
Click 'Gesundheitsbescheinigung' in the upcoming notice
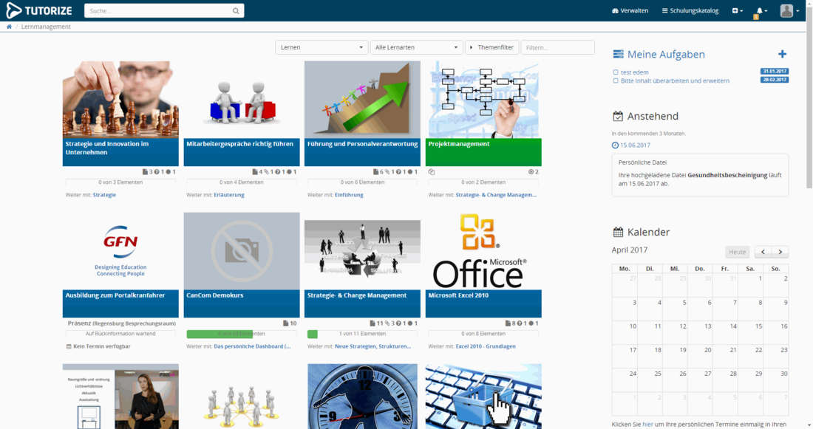pyautogui.click(x=727, y=175)
